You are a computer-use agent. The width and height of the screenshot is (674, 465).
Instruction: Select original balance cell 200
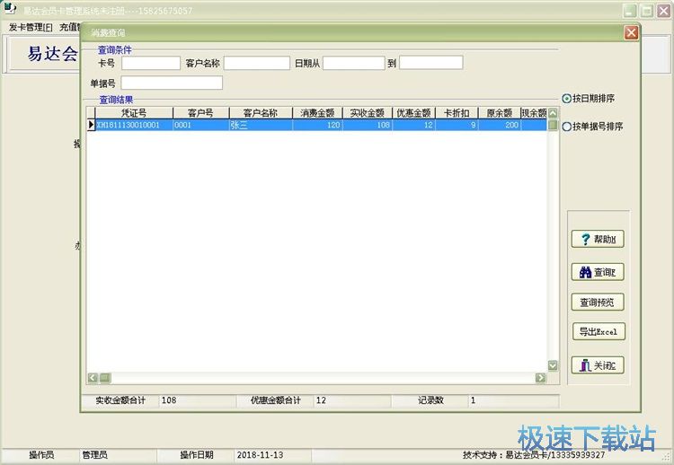[x=499, y=125]
